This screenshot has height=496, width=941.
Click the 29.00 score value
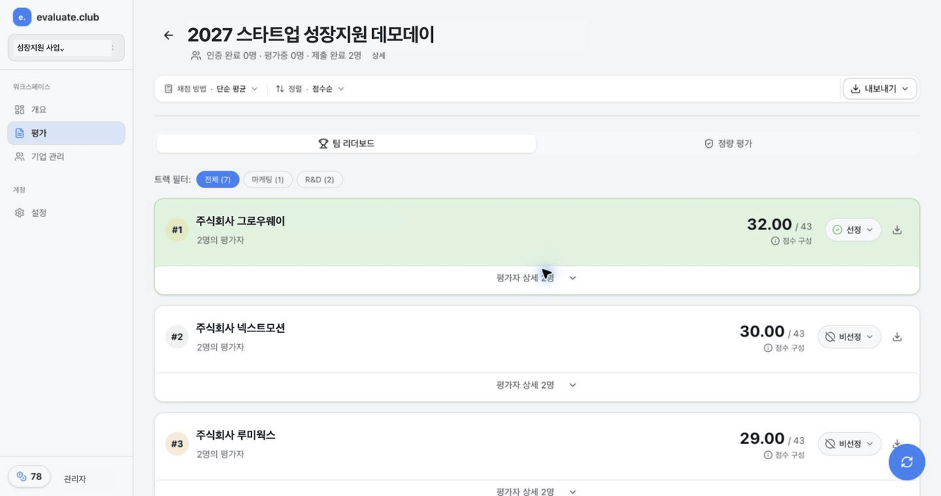[762, 439]
